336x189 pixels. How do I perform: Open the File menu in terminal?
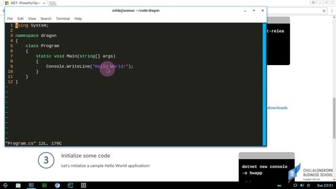tap(10, 19)
